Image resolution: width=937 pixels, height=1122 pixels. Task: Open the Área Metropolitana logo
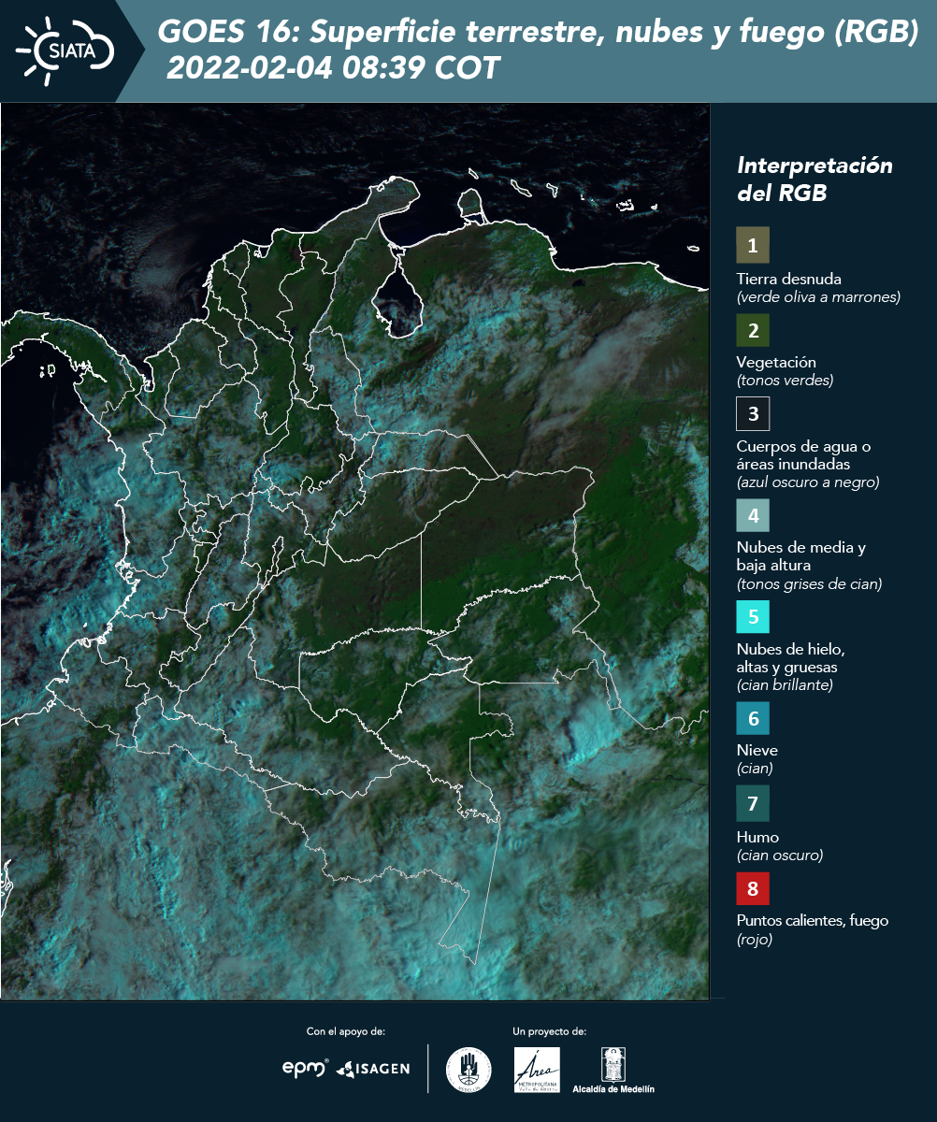click(x=538, y=1070)
